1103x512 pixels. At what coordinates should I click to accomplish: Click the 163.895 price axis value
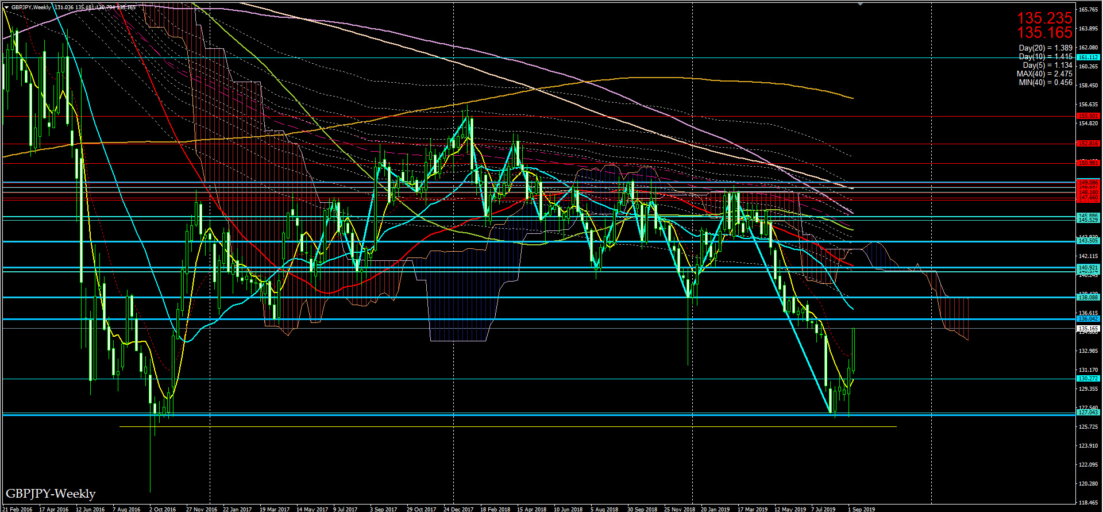(x=1089, y=29)
